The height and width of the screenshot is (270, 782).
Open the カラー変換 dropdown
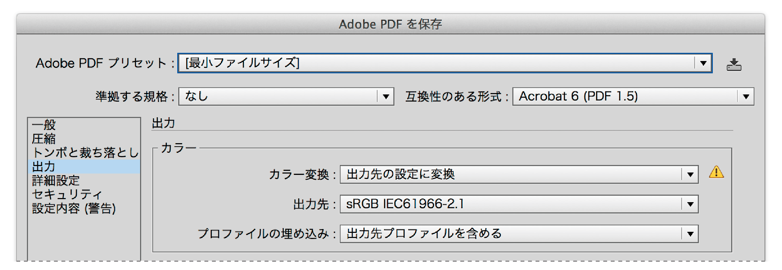(x=519, y=175)
